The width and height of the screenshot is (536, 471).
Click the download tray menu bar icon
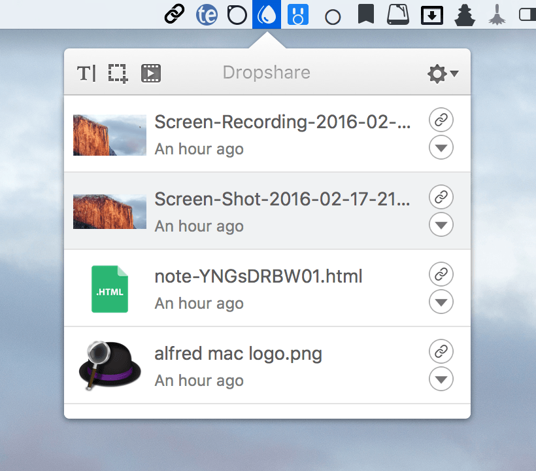pyautogui.click(x=431, y=16)
